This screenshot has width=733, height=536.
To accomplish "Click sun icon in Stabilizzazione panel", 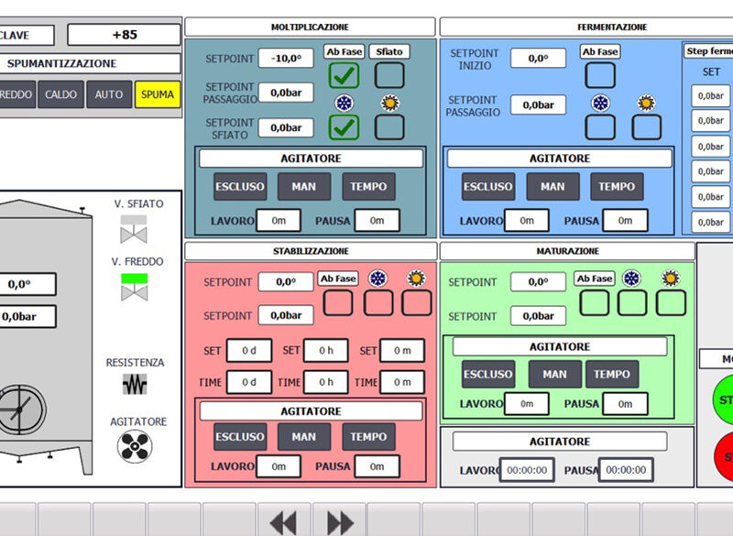I will point(416,279).
